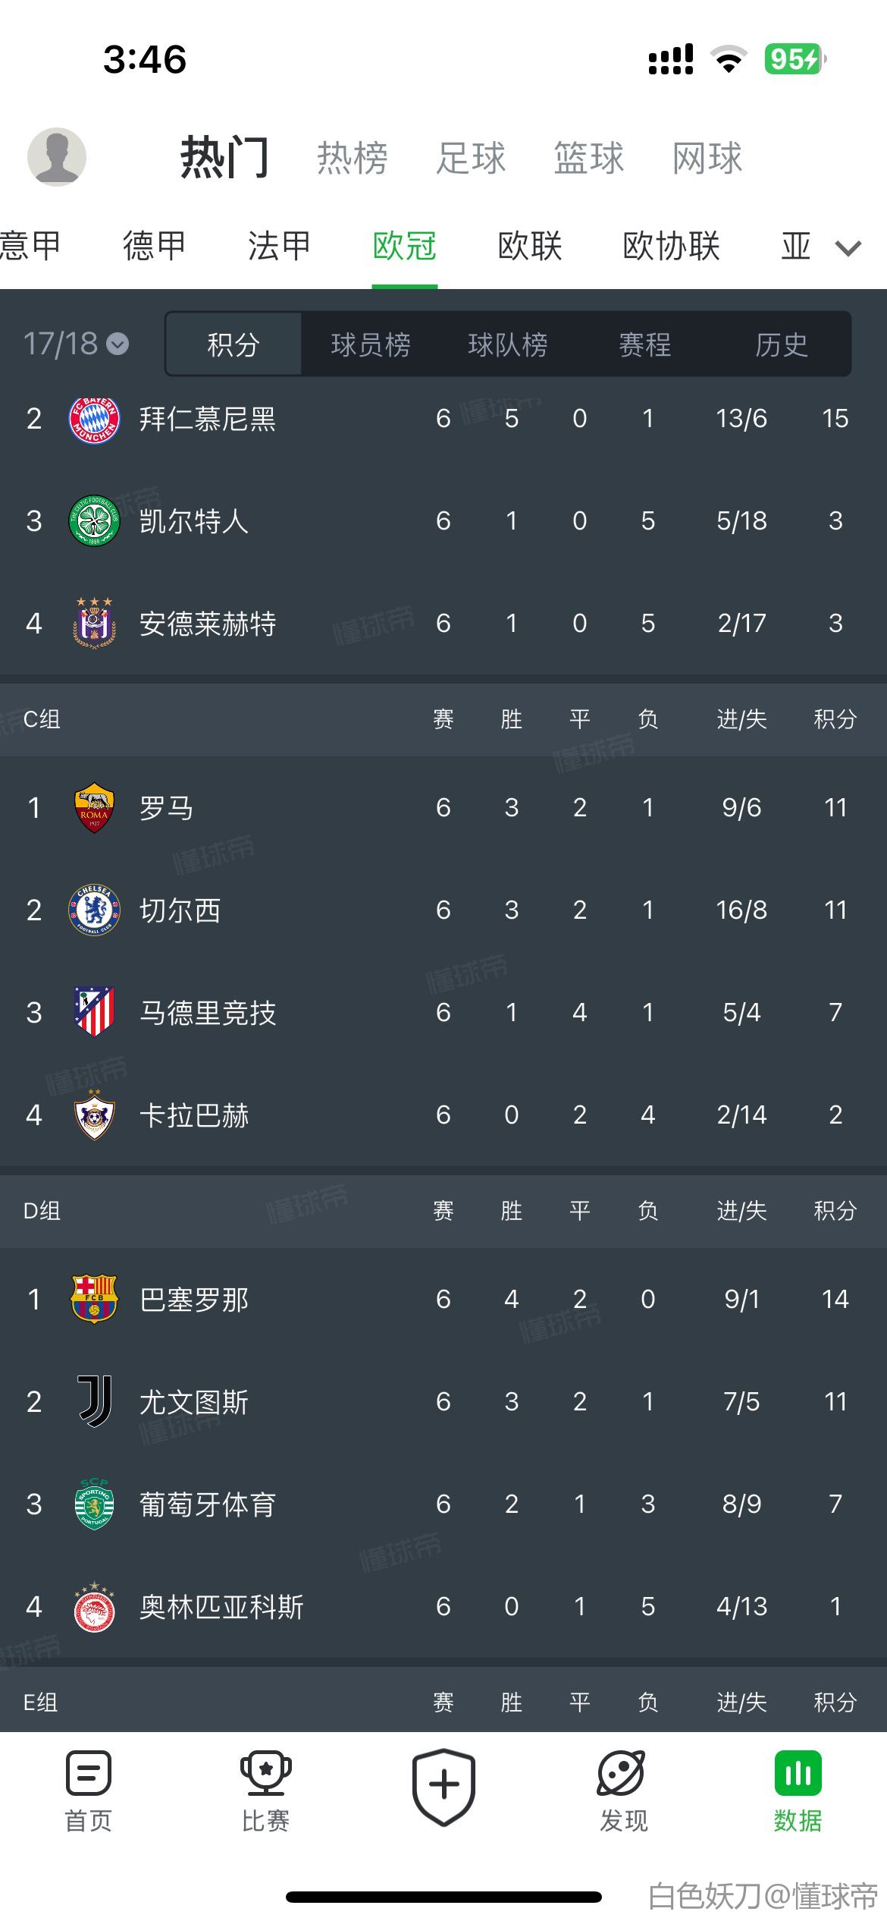Tap the D组 group header
The width and height of the screenshot is (887, 1921).
coord(42,1210)
